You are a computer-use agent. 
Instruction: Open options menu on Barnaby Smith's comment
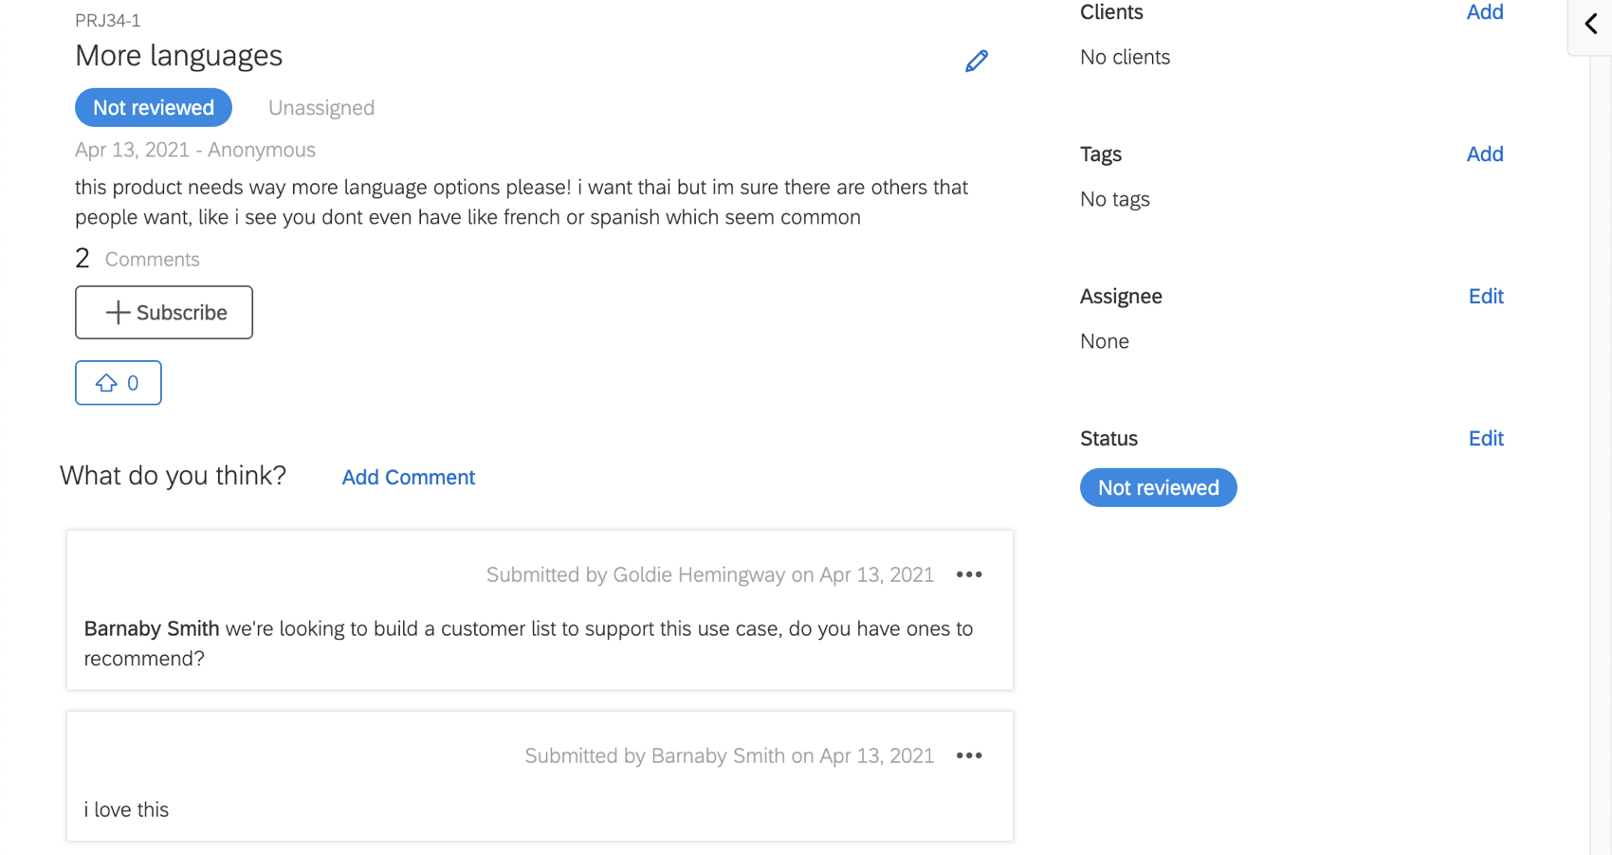click(x=969, y=755)
